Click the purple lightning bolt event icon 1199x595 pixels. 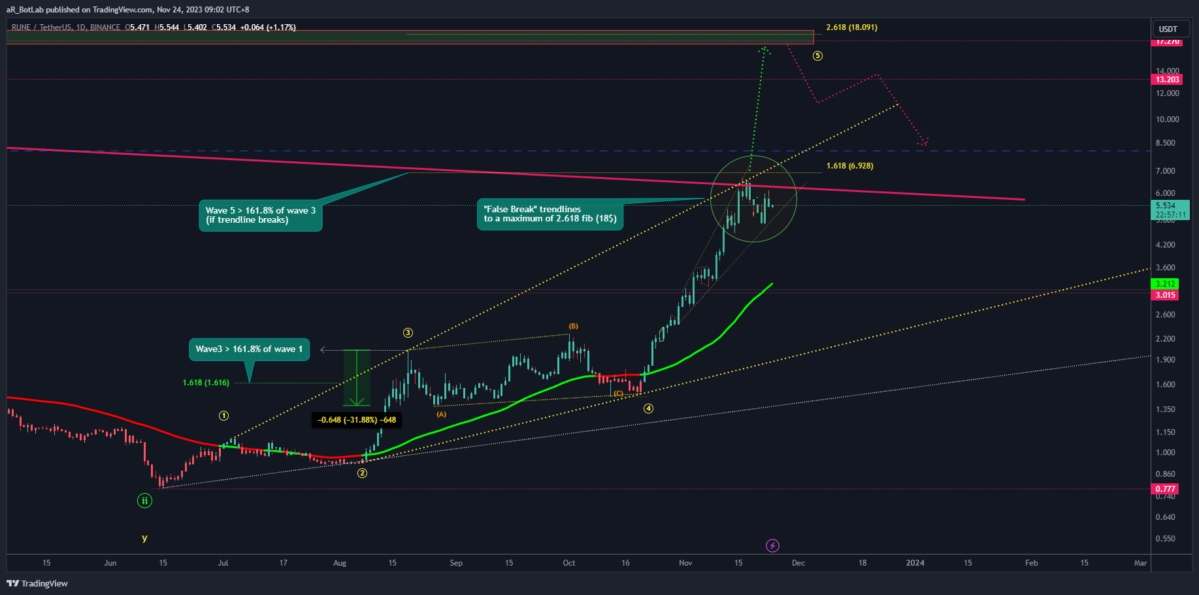[772, 545]
